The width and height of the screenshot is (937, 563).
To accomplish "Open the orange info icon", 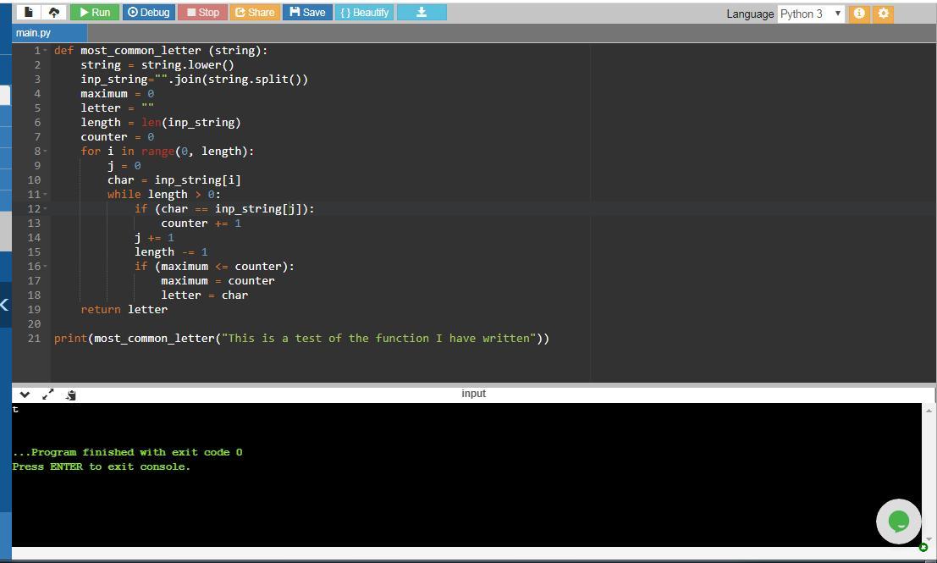I will tap(860, 14).
